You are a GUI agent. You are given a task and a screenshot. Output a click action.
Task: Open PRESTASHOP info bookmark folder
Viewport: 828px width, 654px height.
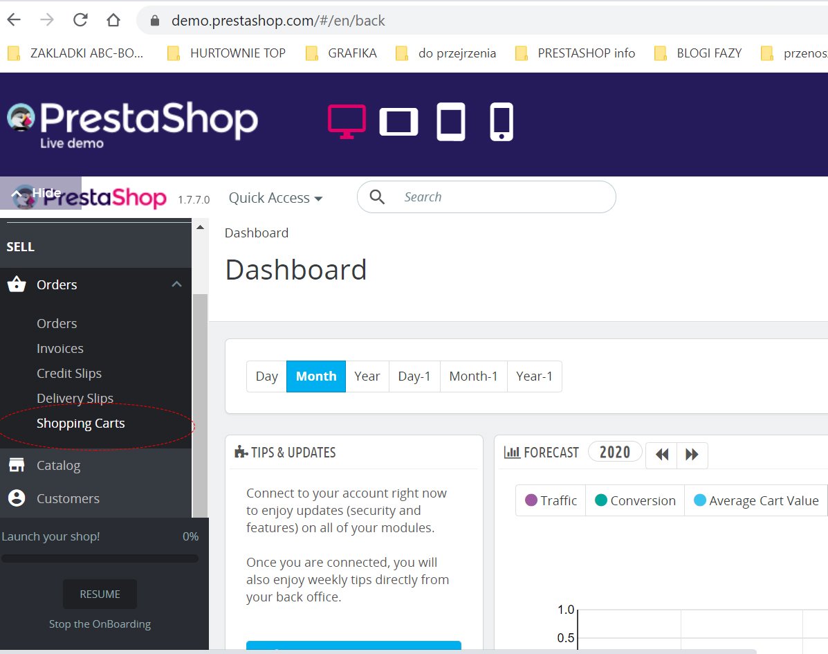tap(575, 53)
